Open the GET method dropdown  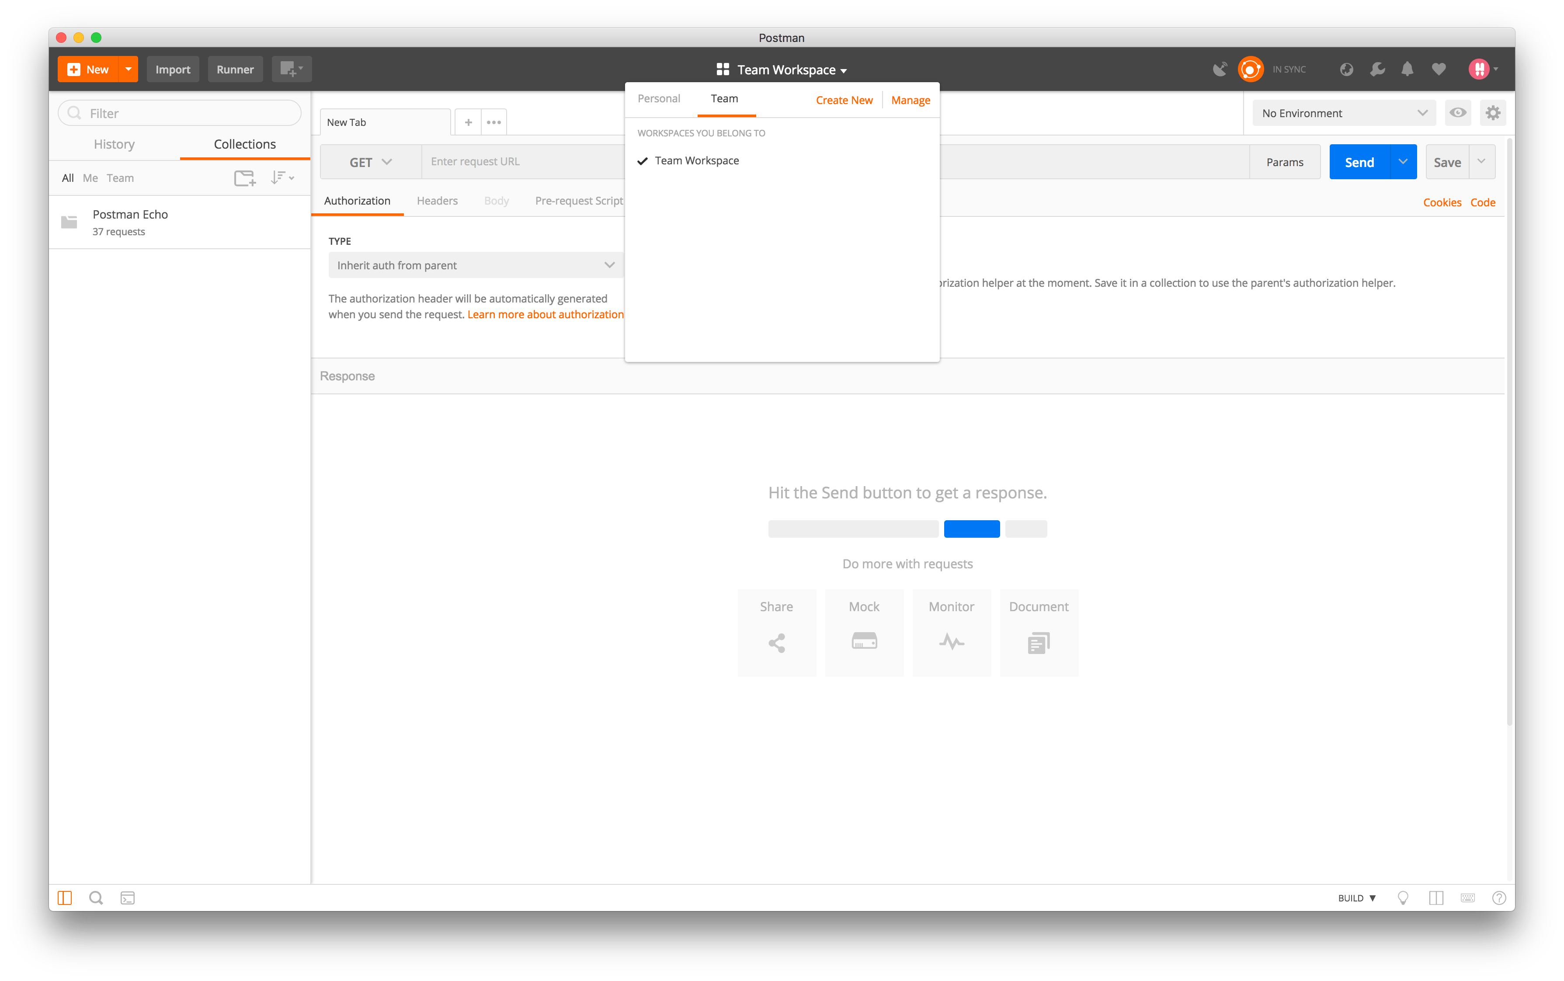[x=370, y=162]
